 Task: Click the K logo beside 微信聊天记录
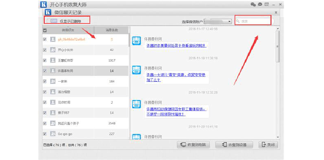click(x=48, y=12)
